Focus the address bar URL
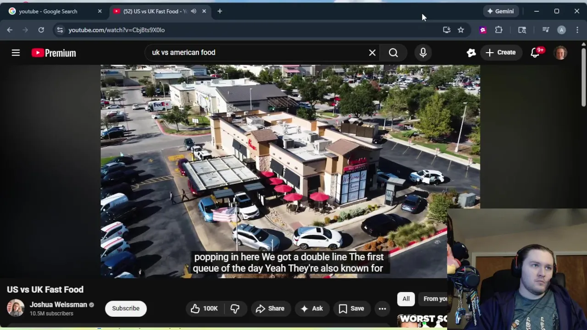Viewport: 587px width, 330px height. pyautogui.click(x=116, y=30)
